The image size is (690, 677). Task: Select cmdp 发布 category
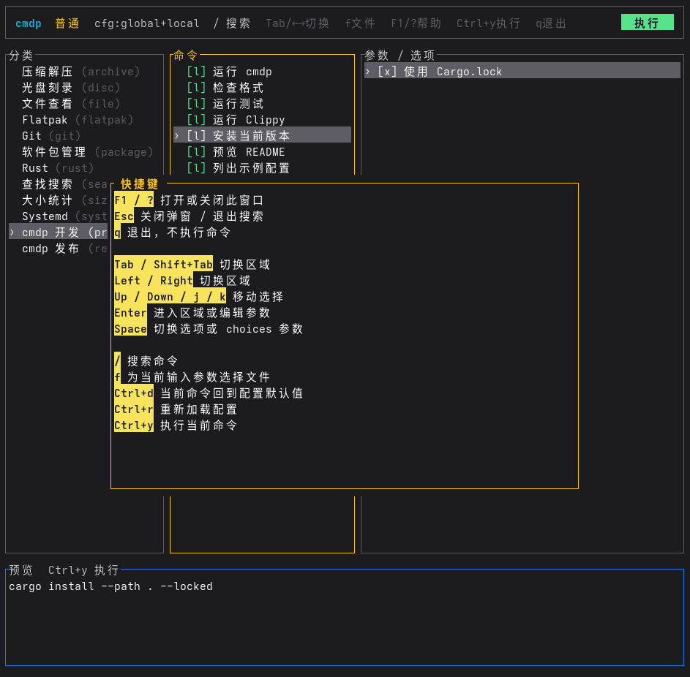(x=64, y=249)
